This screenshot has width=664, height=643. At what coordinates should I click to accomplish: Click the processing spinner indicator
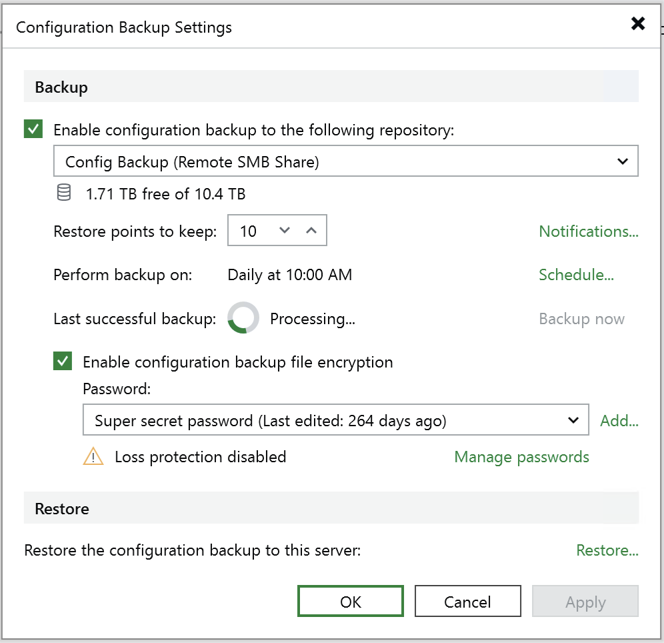243,317
